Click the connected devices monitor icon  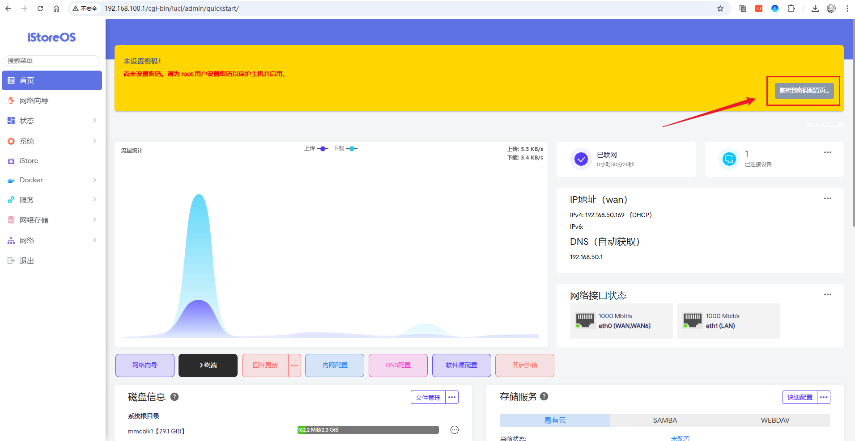pos(729,159)
